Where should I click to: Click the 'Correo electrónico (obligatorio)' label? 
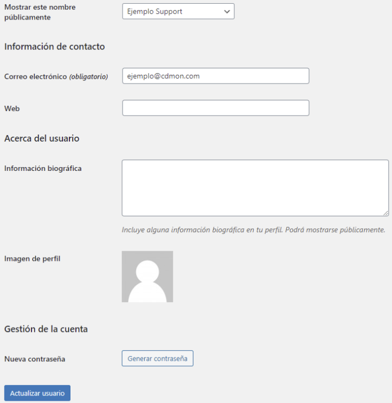(56, 76)
